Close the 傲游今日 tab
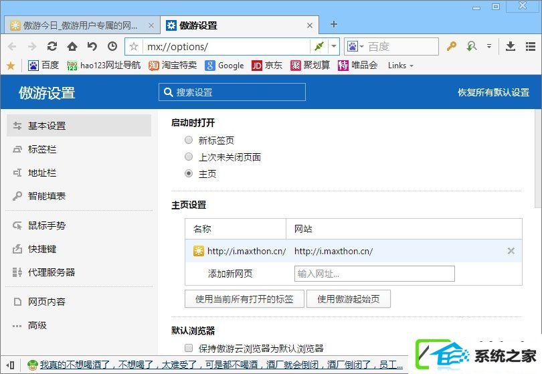Viewport: 542px width, 374px height. (151, 25)
